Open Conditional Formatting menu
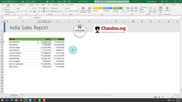182x102 pixels. [83, 10]
